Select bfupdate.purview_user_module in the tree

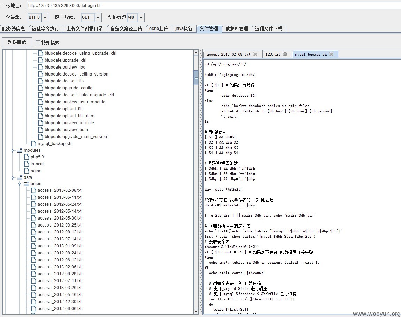tap(75, 102)
